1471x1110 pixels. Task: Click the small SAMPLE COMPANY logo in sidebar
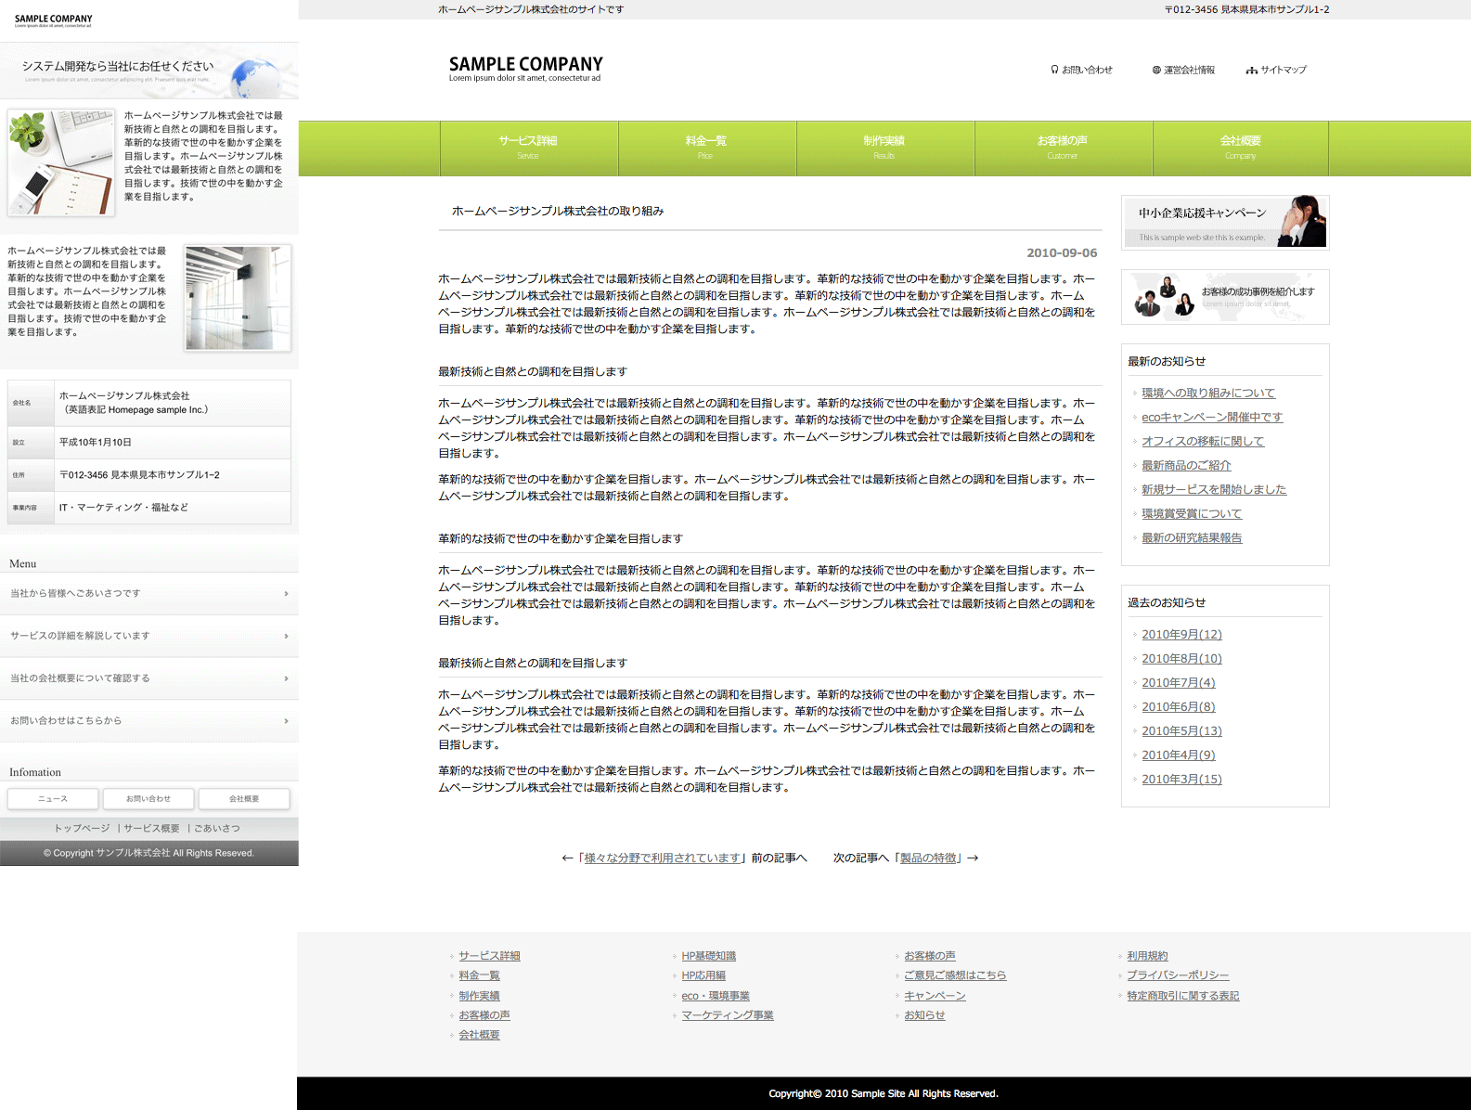click(x=53, y=20)
